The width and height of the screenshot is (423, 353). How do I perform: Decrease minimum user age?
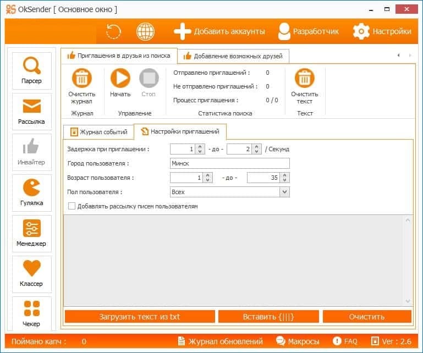tap(207, 180)
